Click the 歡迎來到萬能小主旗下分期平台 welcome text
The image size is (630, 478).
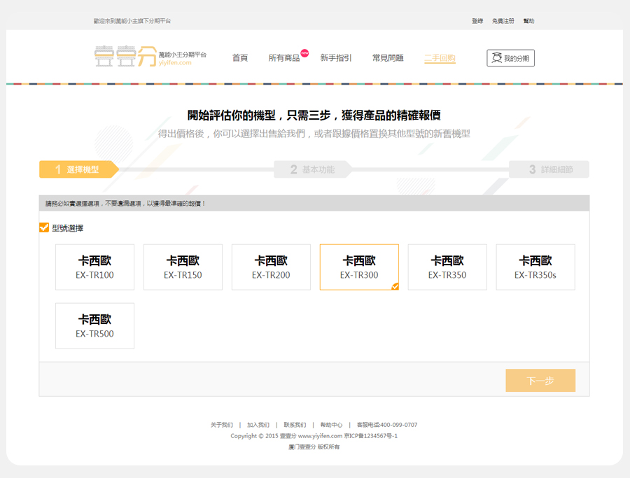pyautogui.click(x=132, y=21)
